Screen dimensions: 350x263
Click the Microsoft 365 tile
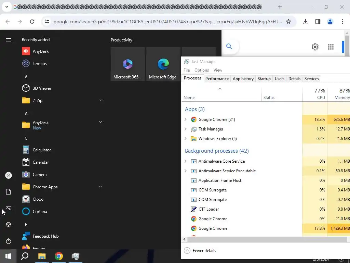click(x=128, y=64)
